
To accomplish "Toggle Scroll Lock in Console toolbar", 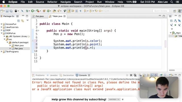I will point(144,75).
